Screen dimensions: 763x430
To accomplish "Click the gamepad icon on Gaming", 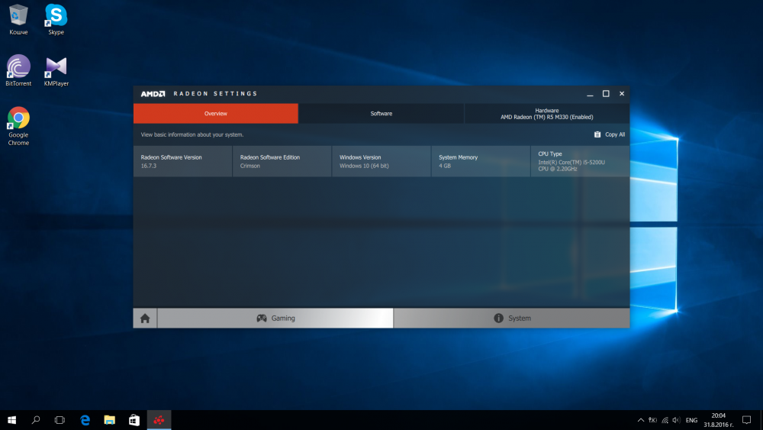I will pyautogui.click(x=261, y=318).
